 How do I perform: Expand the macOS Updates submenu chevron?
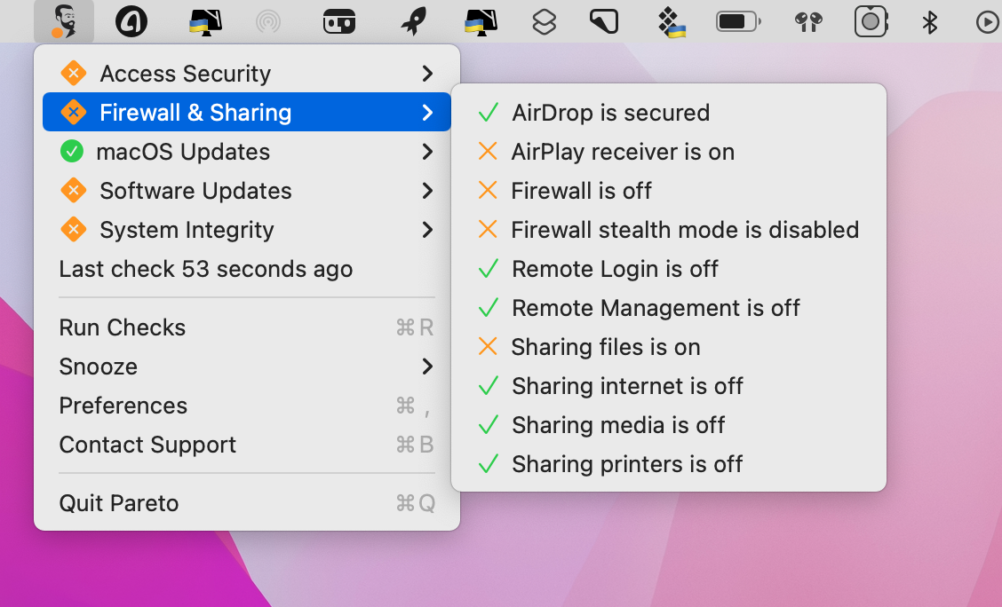coord(427,151)
